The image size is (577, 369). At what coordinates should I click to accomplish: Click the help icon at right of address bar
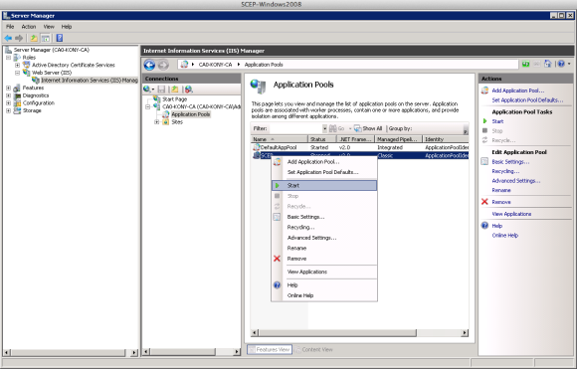tap(561, 64)
